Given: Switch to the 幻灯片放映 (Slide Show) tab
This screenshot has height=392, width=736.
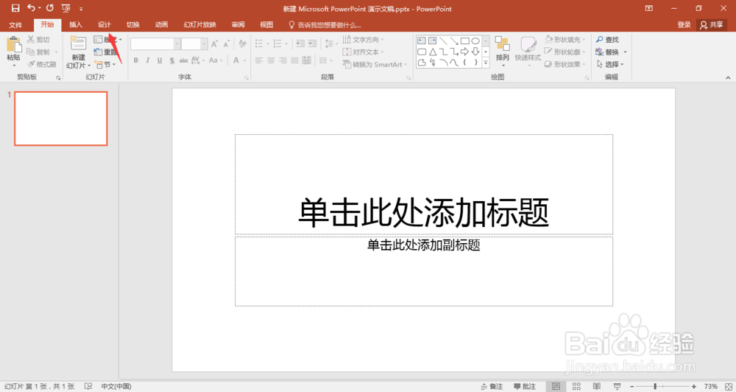Looking at the screenshot, I should (200, 25).
